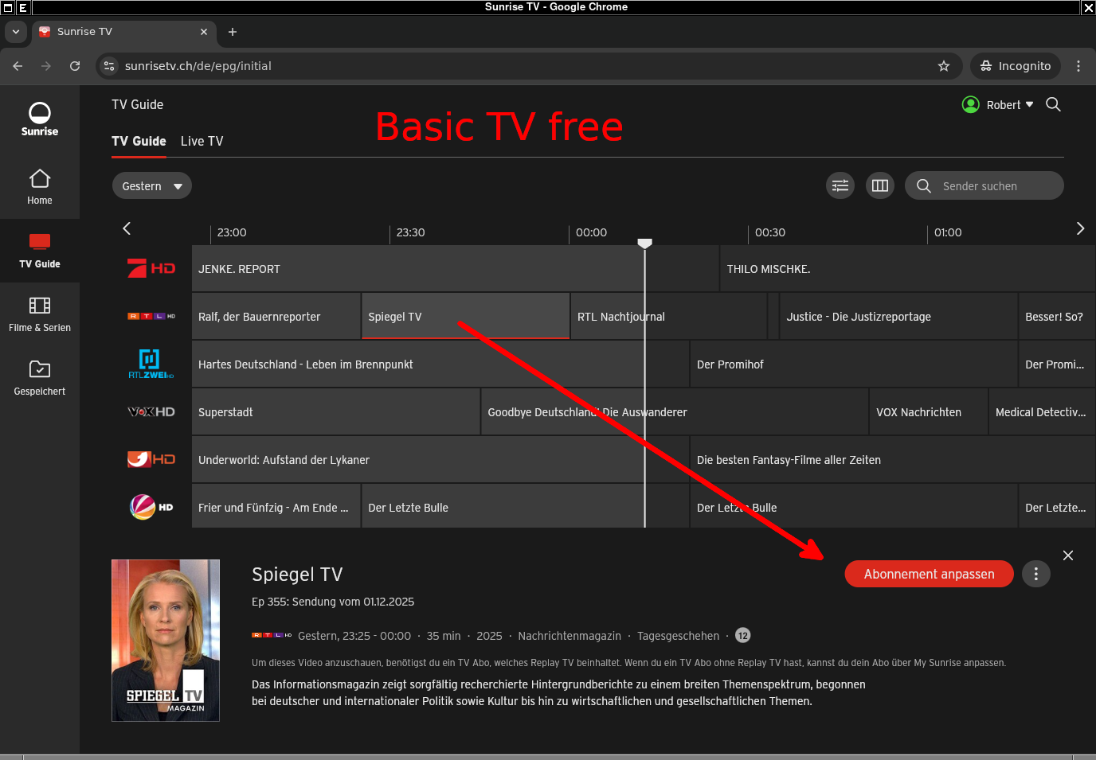
Task: Expand the Robert profile menu
Action: [999, 105]
